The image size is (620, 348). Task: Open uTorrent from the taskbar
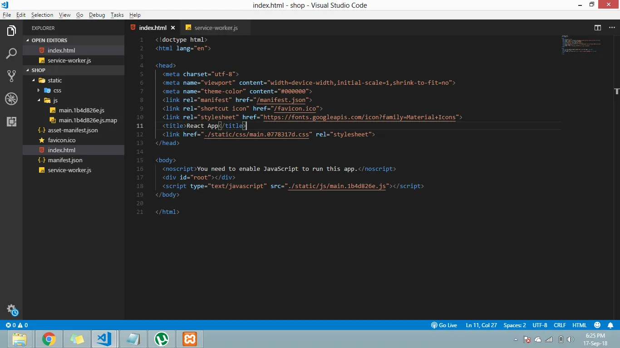[161, 339]
